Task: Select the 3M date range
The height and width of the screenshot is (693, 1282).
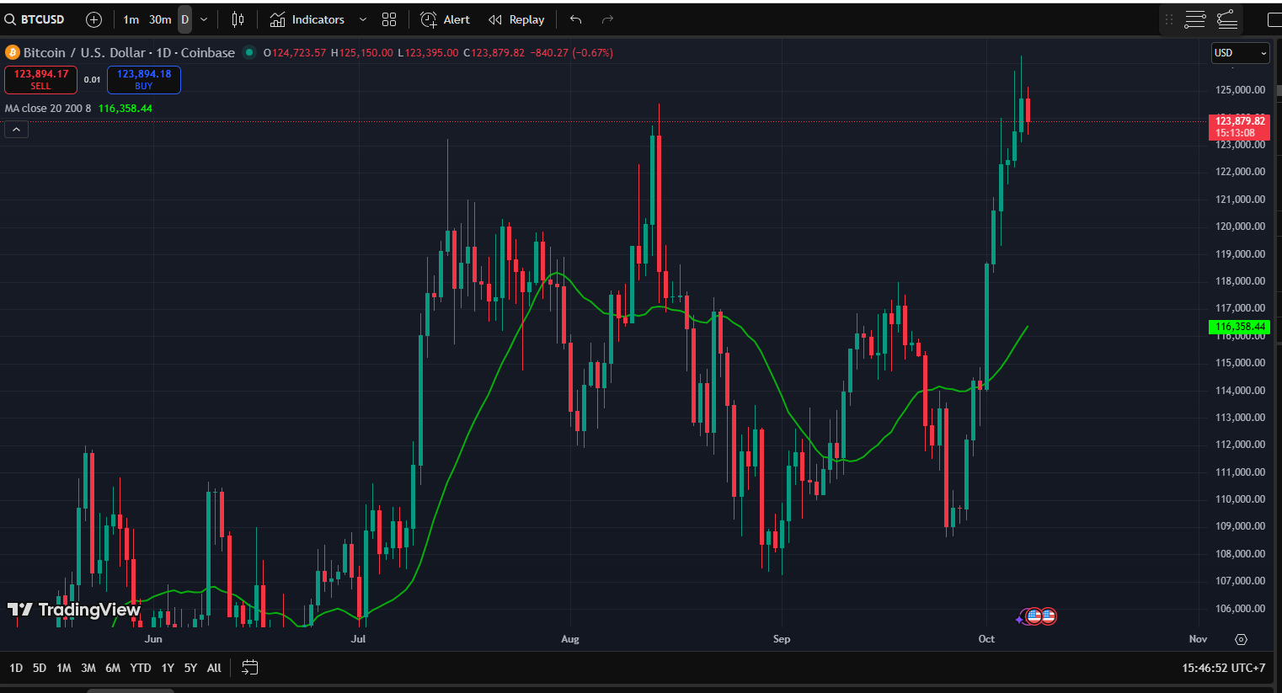Action: coord(88,668)
